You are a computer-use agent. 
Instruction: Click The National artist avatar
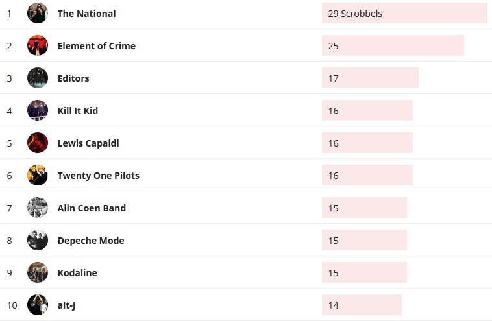point(38,13)
